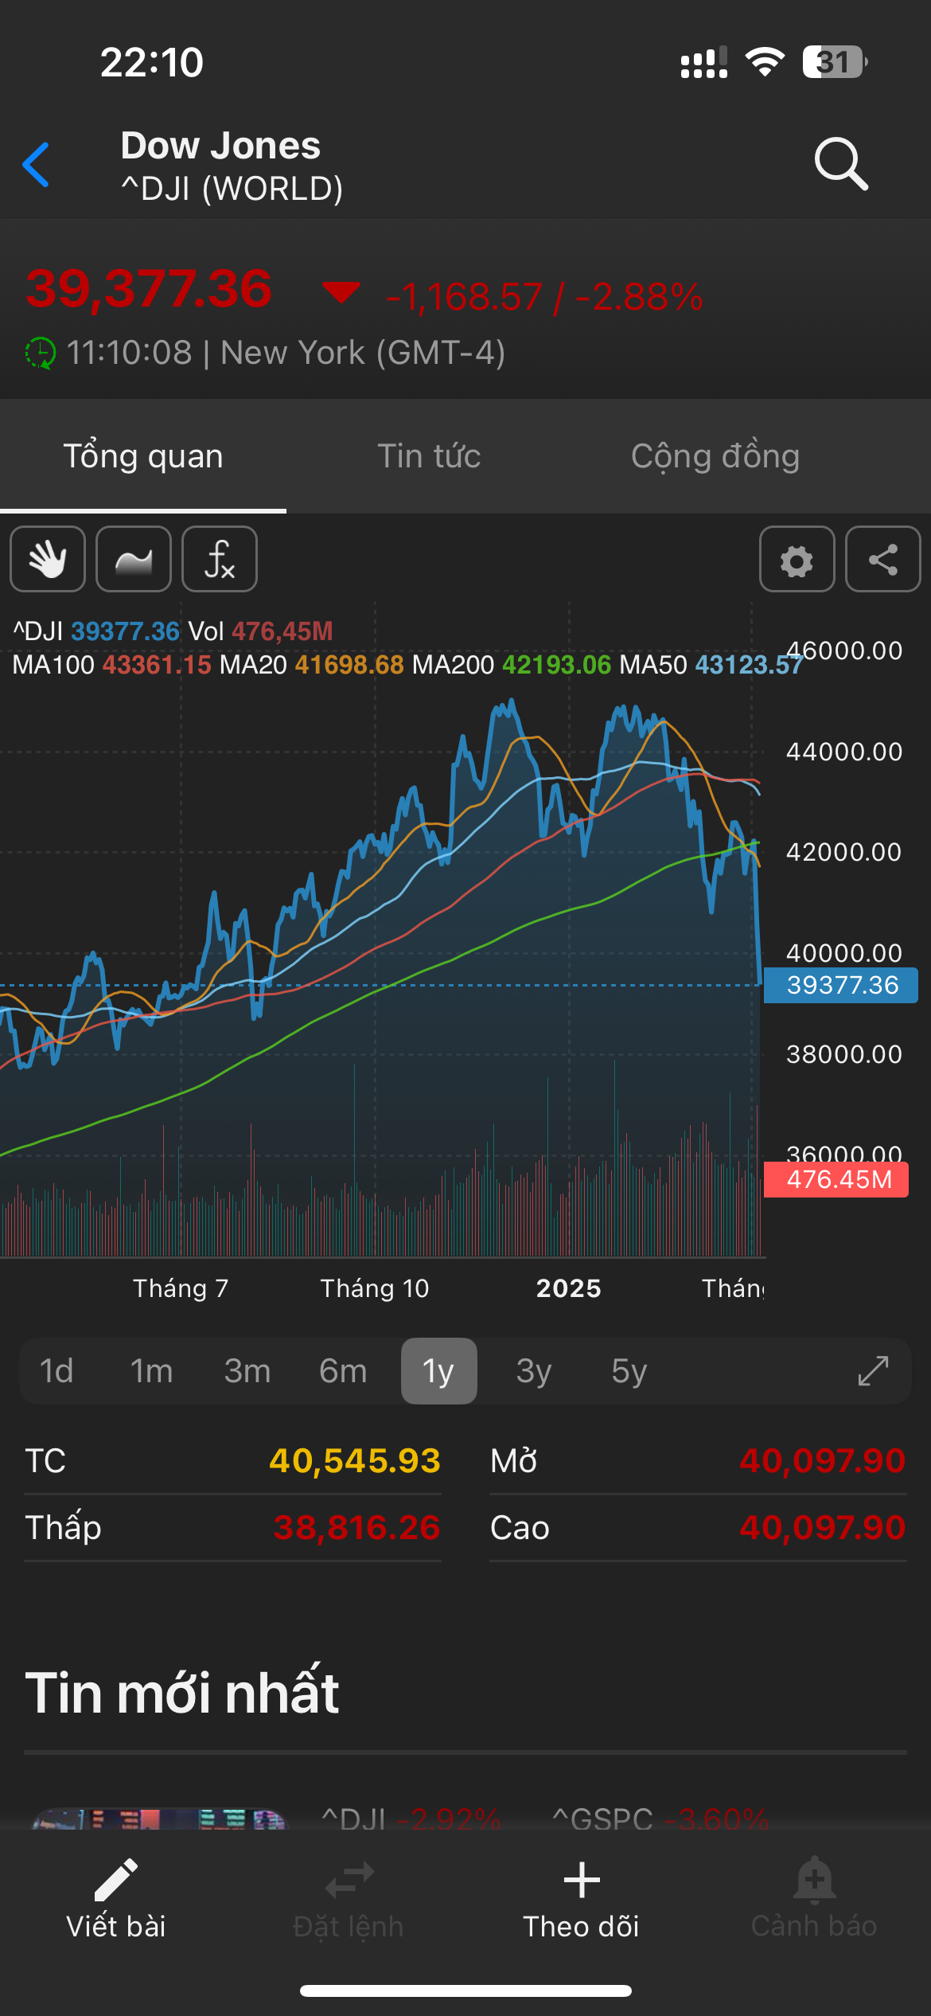Tap the share chart icon
This screenshot has width=931, height=2016.
(x=882, y=559)
